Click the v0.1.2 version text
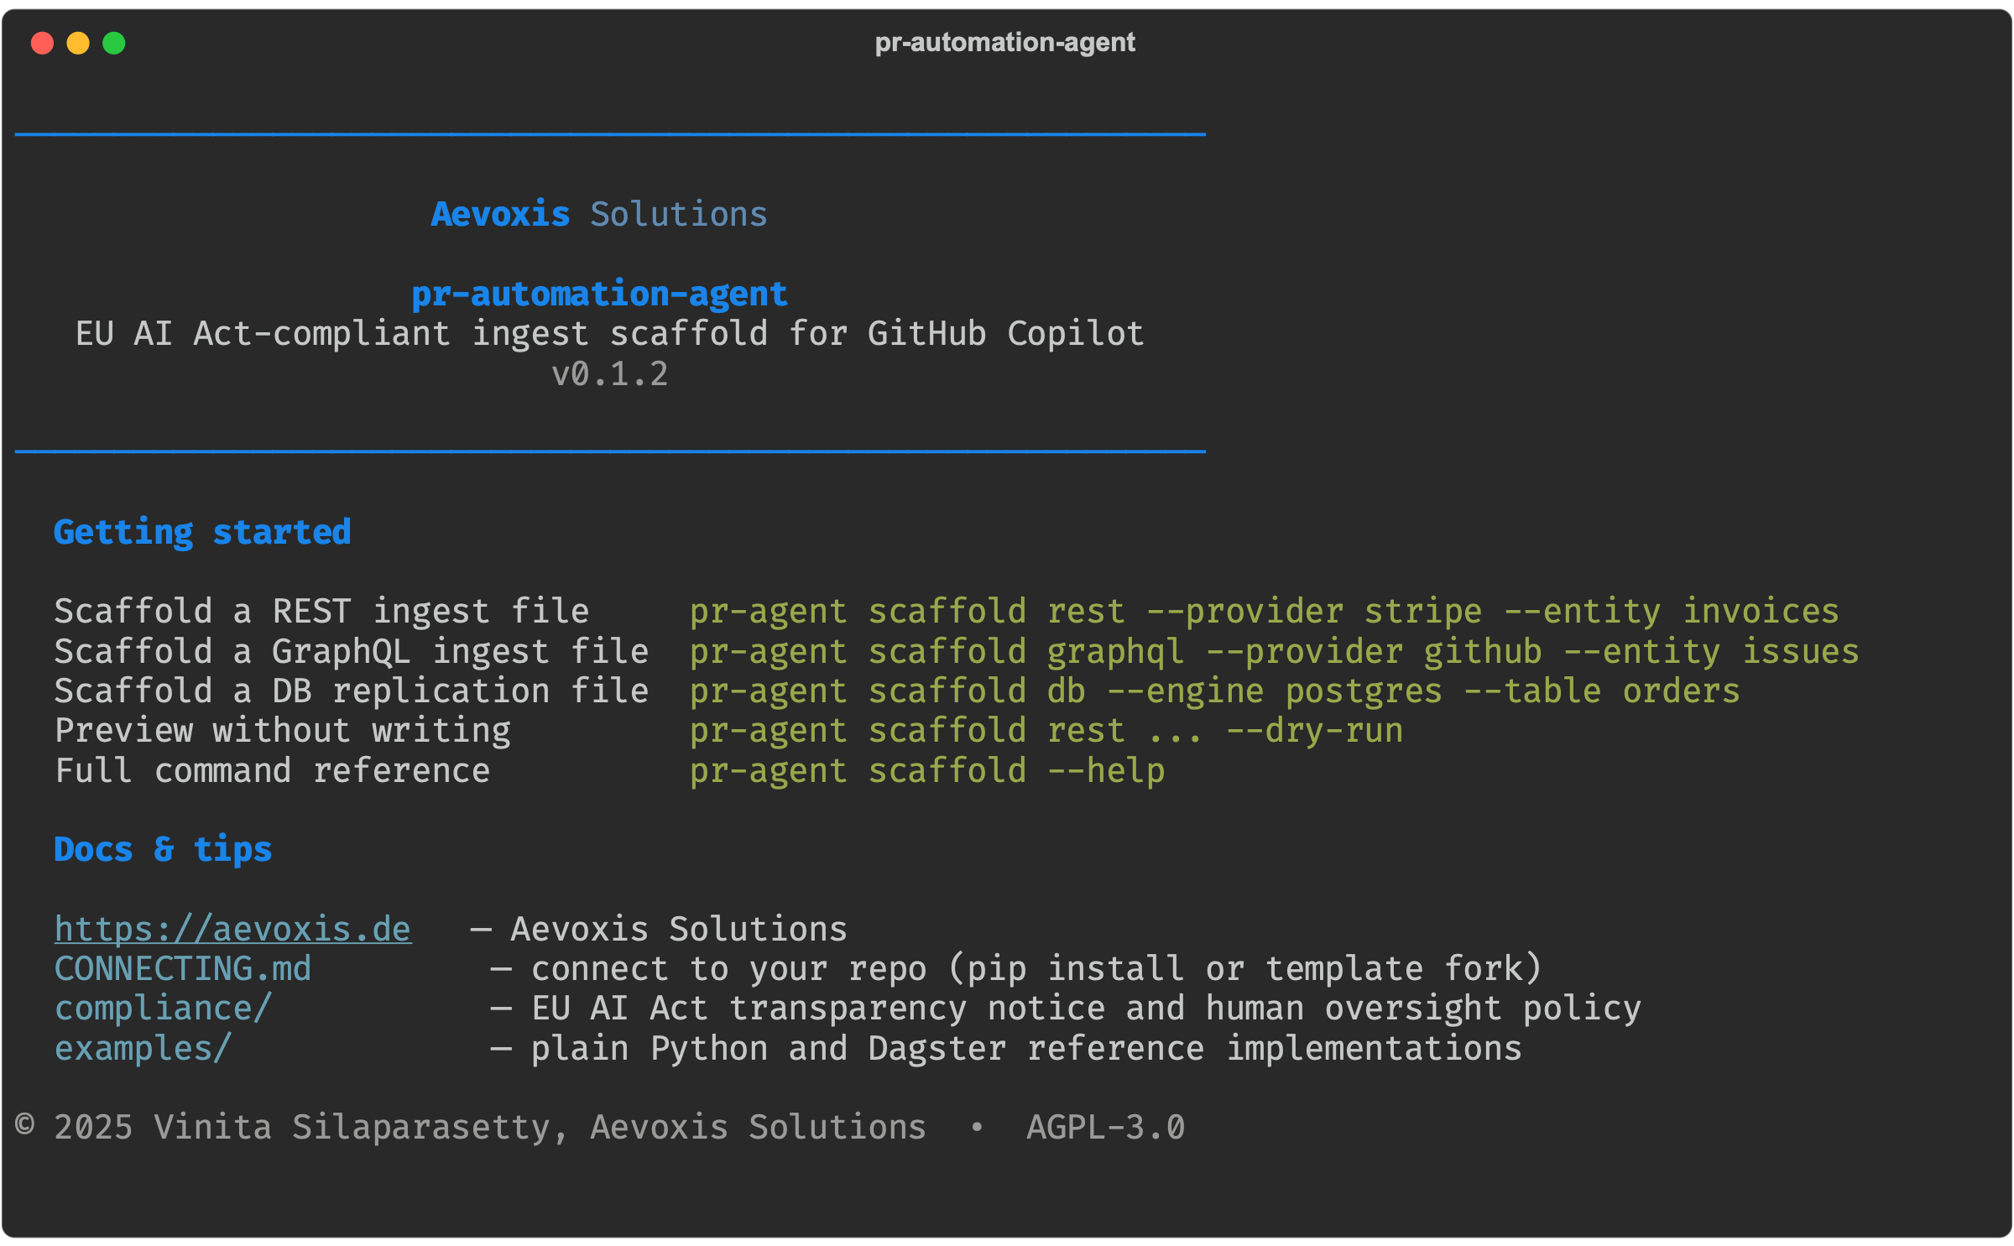 pyautogui.click(x=610, y=373)
